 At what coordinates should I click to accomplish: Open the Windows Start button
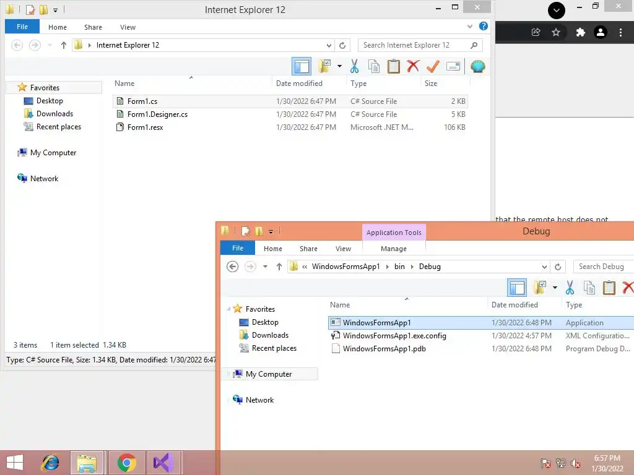[x=15, y=463]
